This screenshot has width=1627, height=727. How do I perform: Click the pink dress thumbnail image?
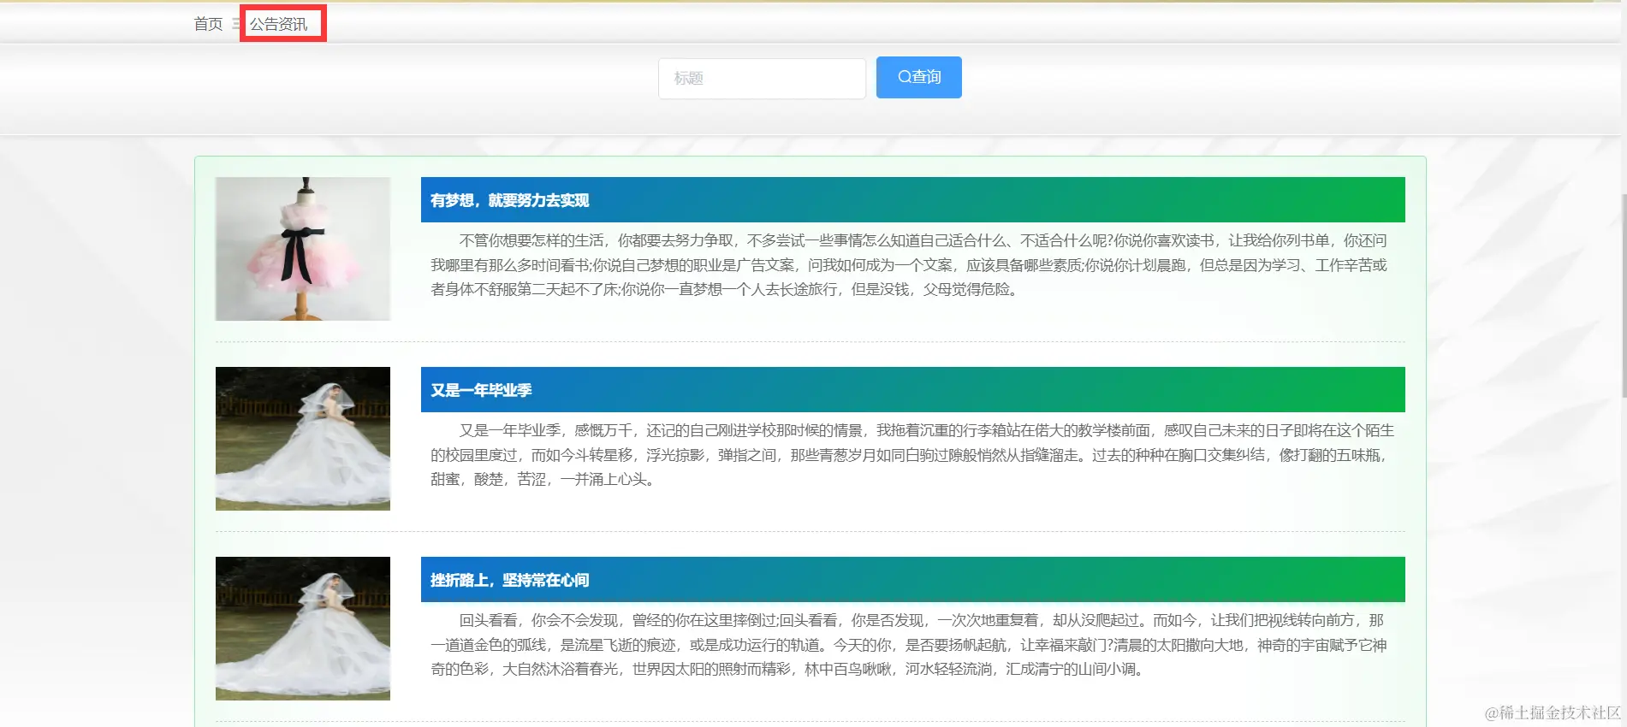coord(303,249)
